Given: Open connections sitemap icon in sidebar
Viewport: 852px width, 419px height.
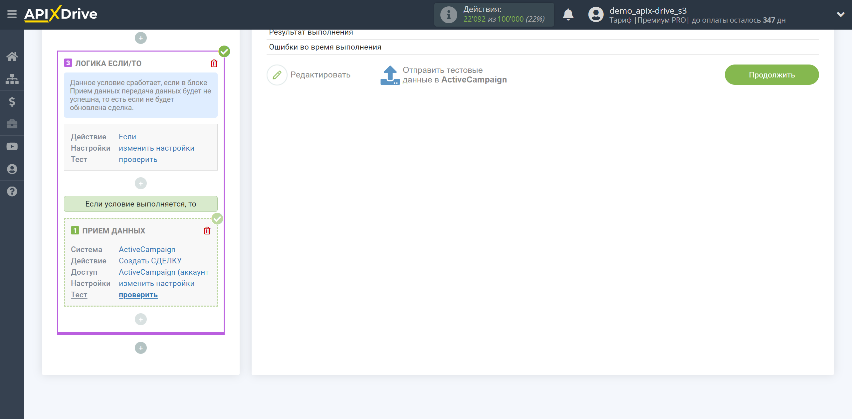Looking at the screenshot, I should tap(12, 79).
